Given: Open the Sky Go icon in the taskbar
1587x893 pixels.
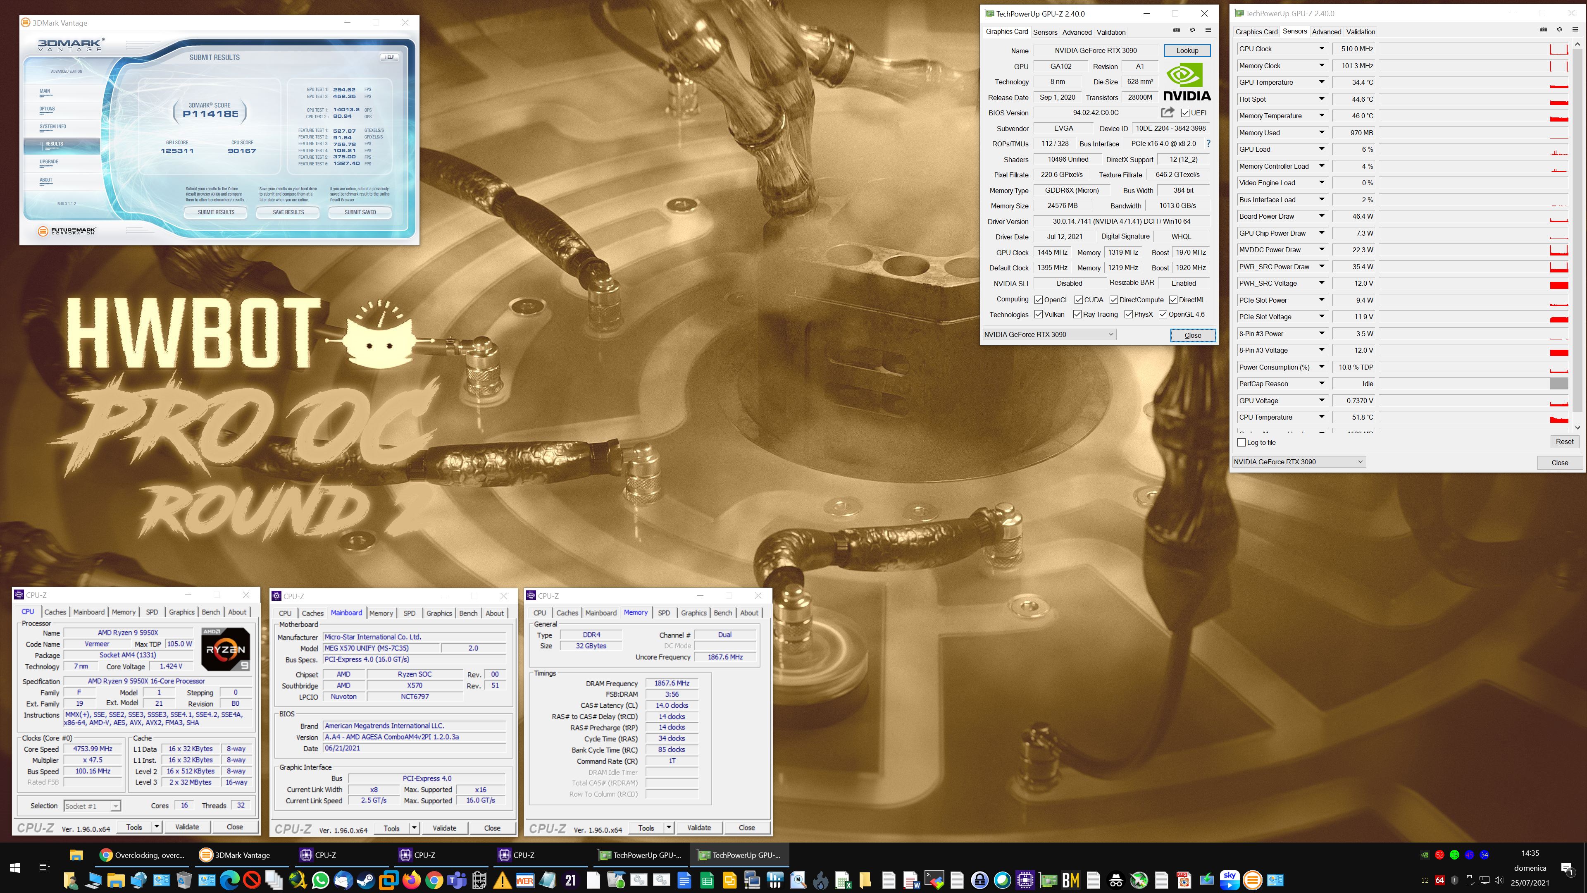Looking at the screenshot, I should [x=1230, y=880].
